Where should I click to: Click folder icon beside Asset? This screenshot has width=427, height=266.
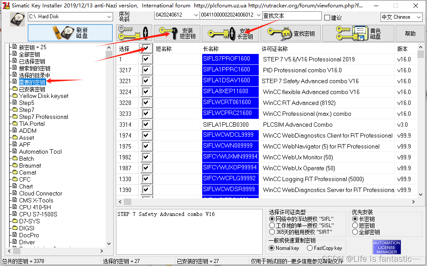(x=15, y=138)
